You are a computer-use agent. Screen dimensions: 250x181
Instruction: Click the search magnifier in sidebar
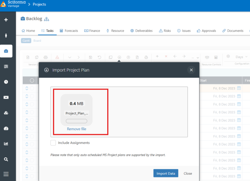pos(6,159)
